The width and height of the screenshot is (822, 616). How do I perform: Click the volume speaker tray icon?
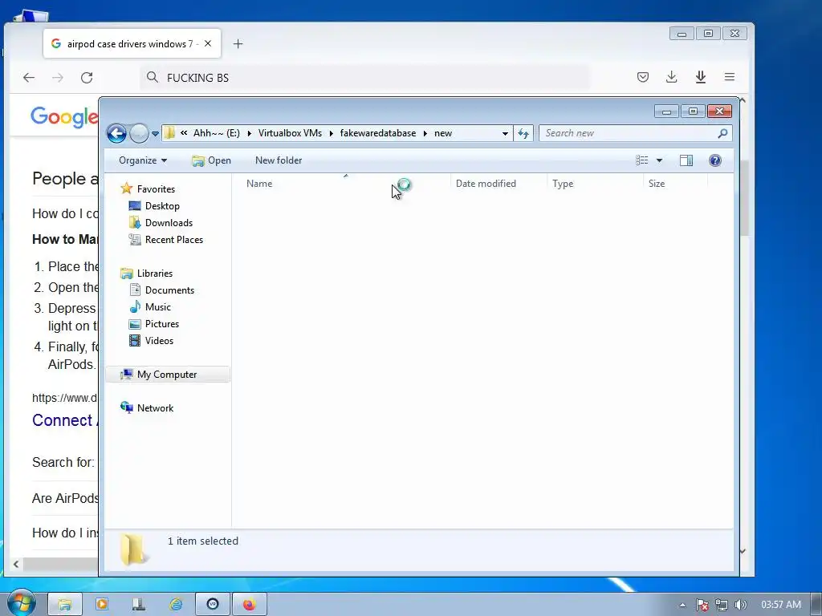[x=741, y=605]
